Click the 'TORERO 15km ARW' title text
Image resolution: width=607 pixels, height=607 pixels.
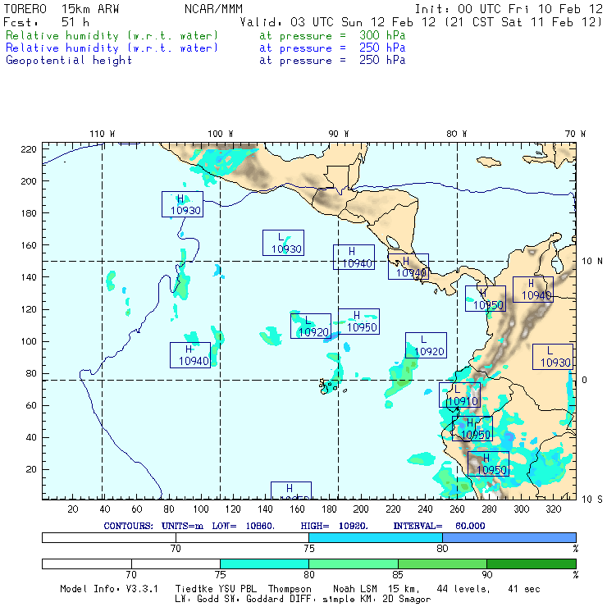62,9
